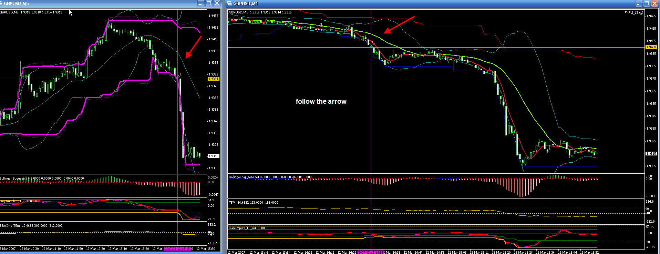Click the GBPUSD,M1 chart window icon
The image size is (660, 254).
tap(230, 3)
